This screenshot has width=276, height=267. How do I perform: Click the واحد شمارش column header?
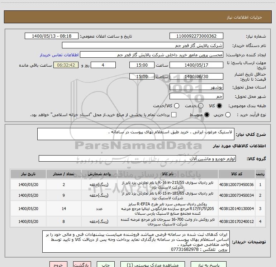coord(99,174)
